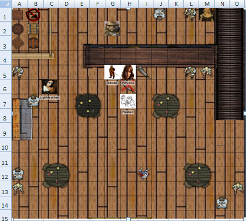Select column D header
Image resolution: width=246 pixels, height=221 pixels.
pyautogui.click(x=66, y=4)
